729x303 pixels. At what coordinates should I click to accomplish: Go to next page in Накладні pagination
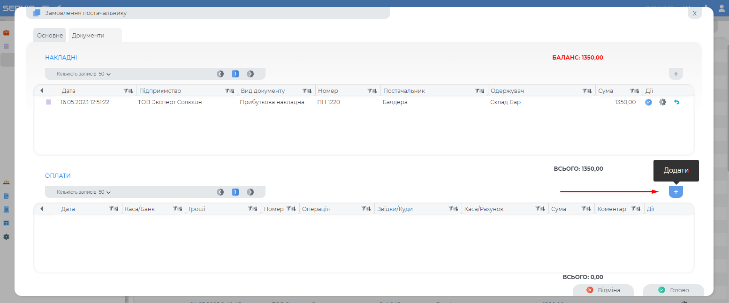click(251, 74)
